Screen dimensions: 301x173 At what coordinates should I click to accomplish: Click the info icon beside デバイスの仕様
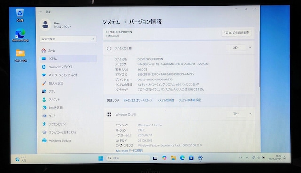109,48
